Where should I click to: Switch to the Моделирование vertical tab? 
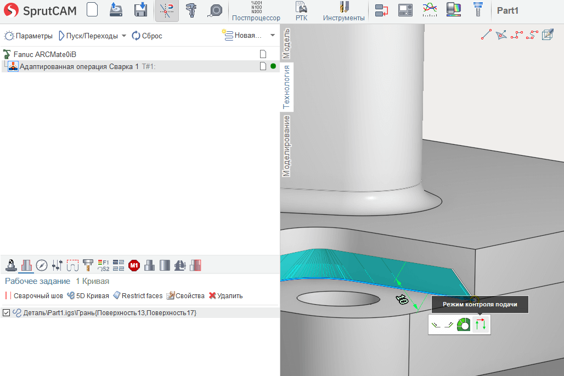point(286,146)
